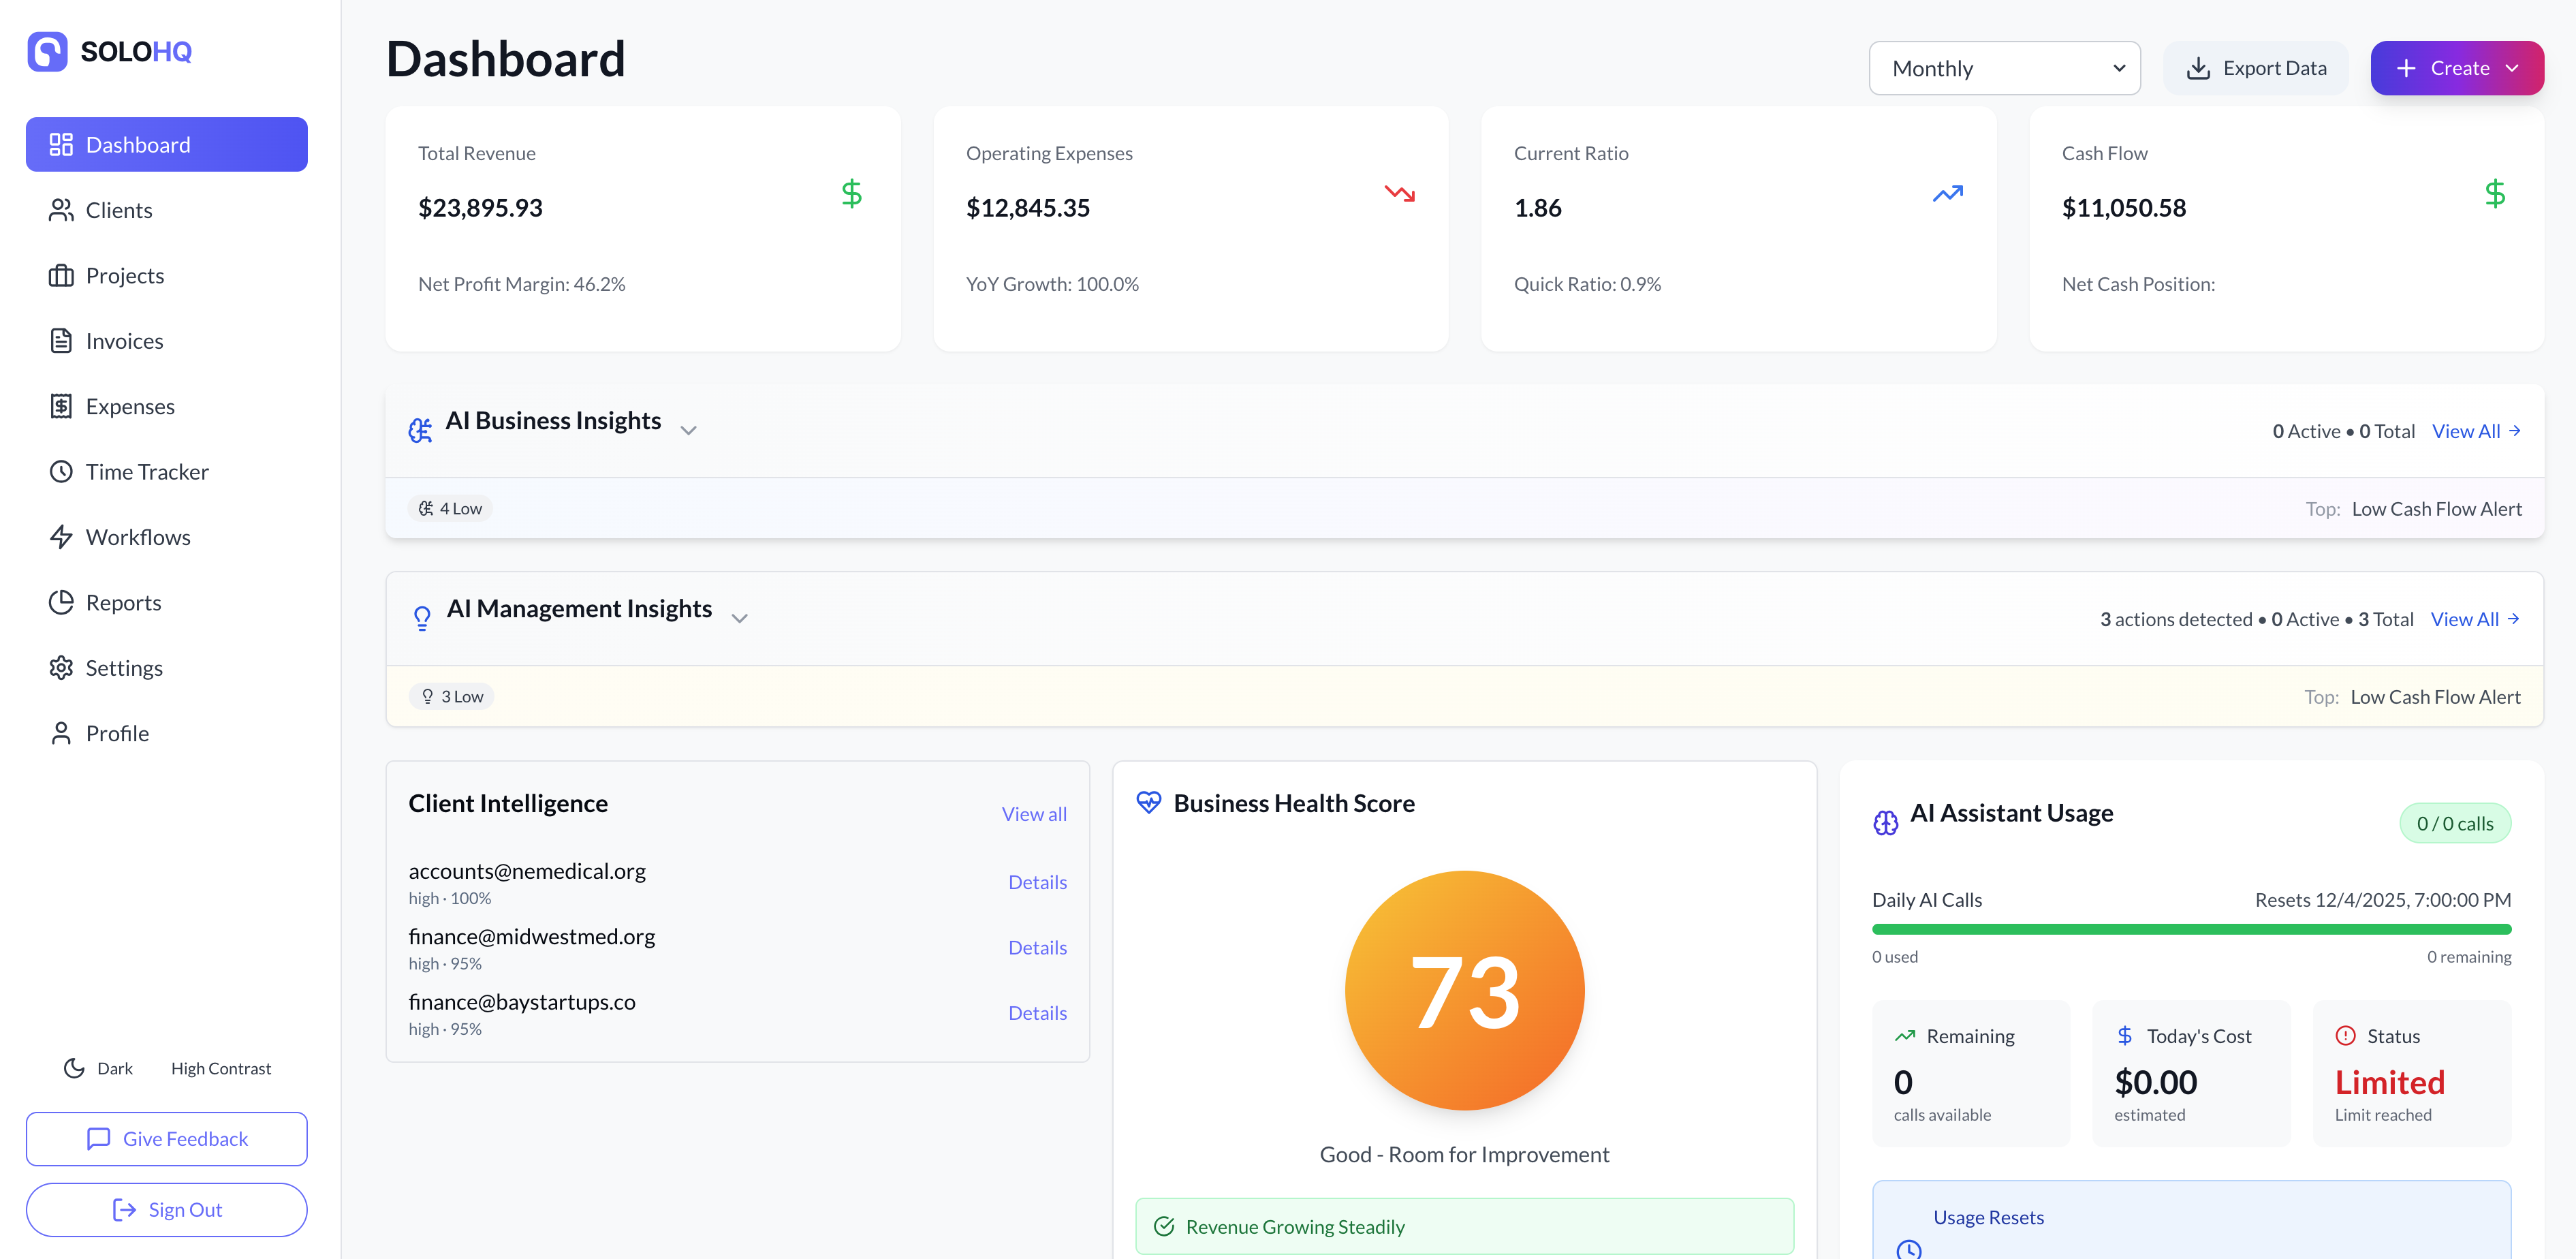Image resolution: width=2576 pixels, height=1259 pixels.
Task: Click the lightbulb icon beside AI Management Insights
Action: pyautogui.click(x=422, y=618)
